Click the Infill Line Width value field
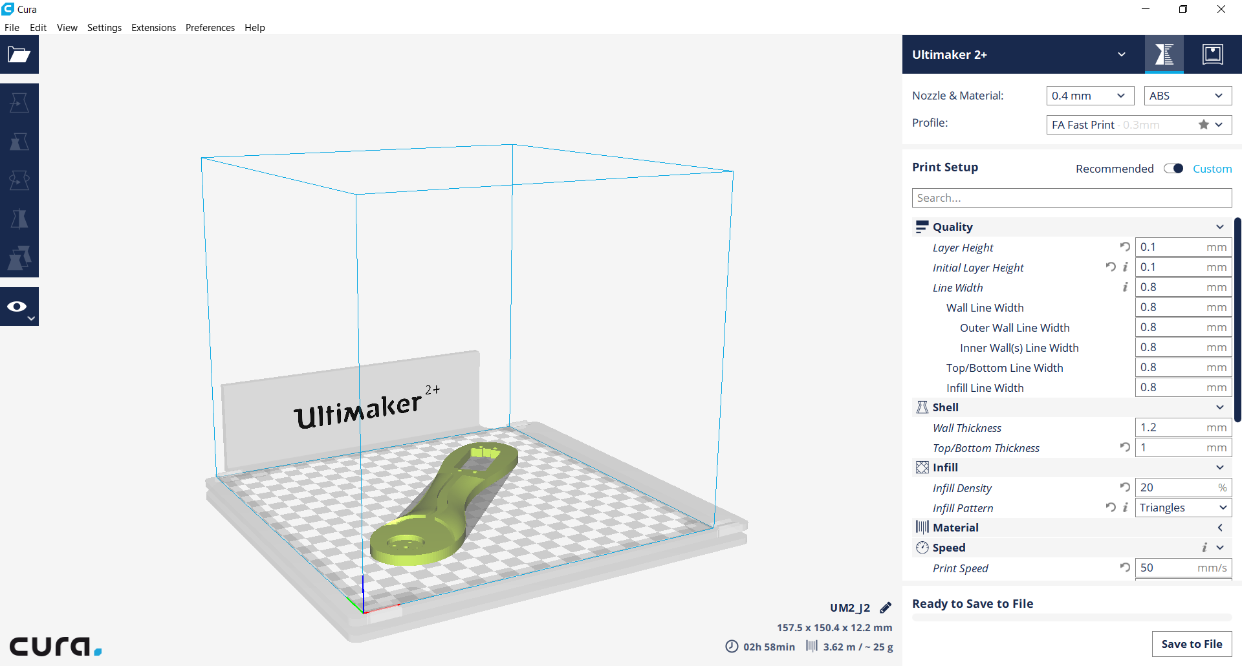The width and height of the screenshot is (1242, 666). click(1183, 387)
